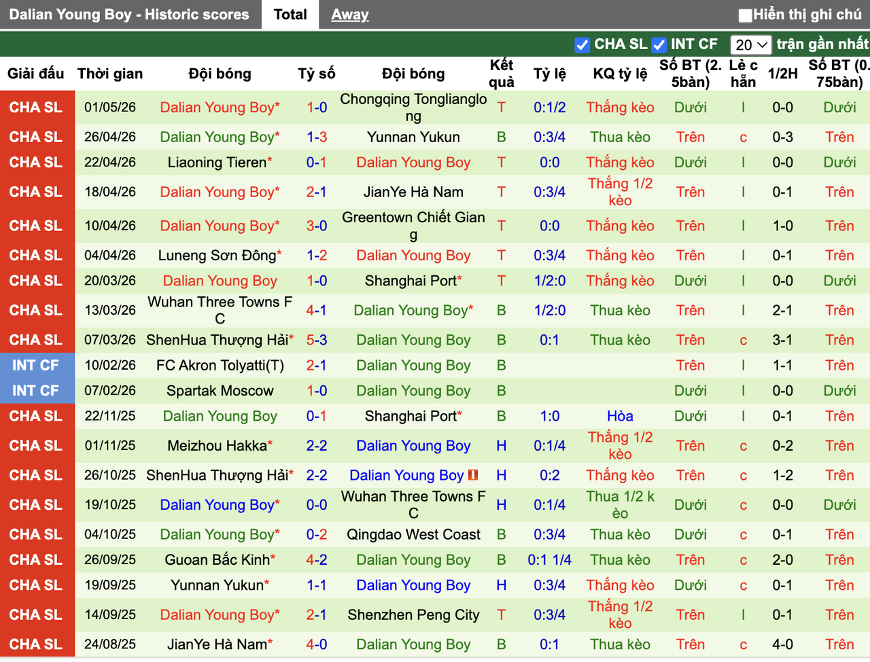870x662 pixels.
Task: Click the Thua 1/2 kèo result on 19/10/25
Action: click(621, 505)
